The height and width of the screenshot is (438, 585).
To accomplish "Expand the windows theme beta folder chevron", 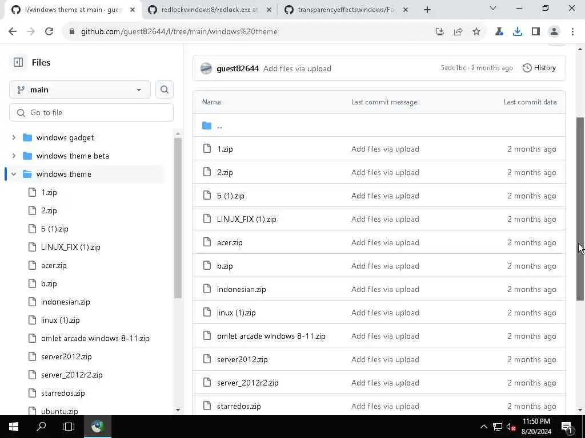I will coord(14,156).
